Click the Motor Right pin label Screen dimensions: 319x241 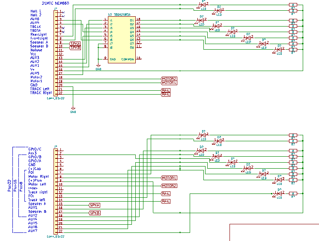[39, 176]
